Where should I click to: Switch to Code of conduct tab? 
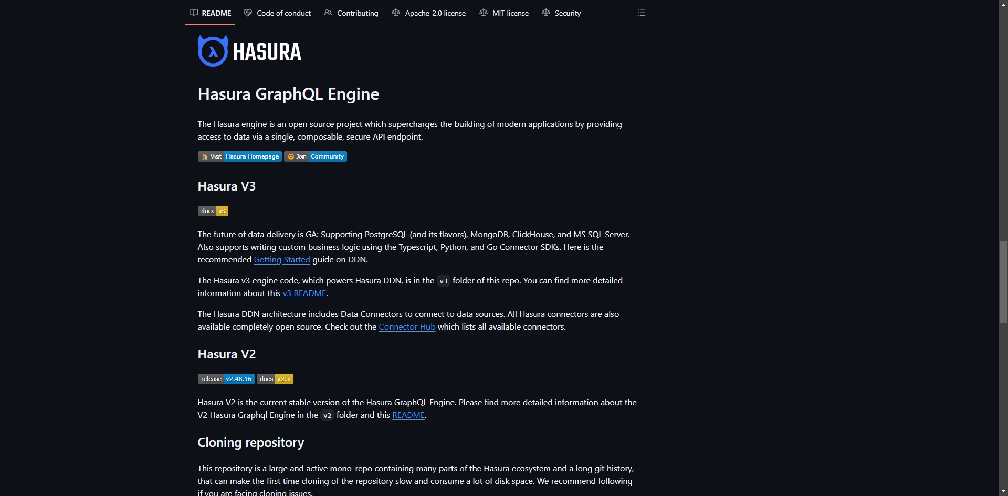coord(277,13)
